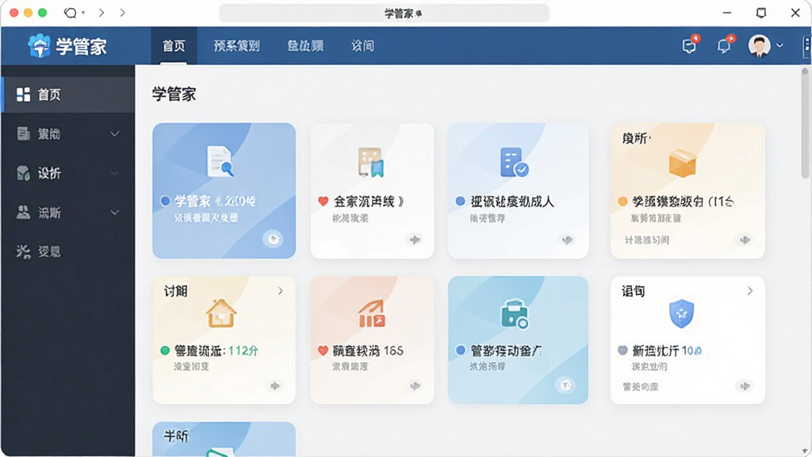Click the title bar address field 学管家
812x457 pixels.
coord(384,13)
